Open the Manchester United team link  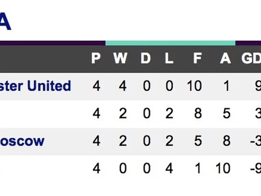coord(36,86)
